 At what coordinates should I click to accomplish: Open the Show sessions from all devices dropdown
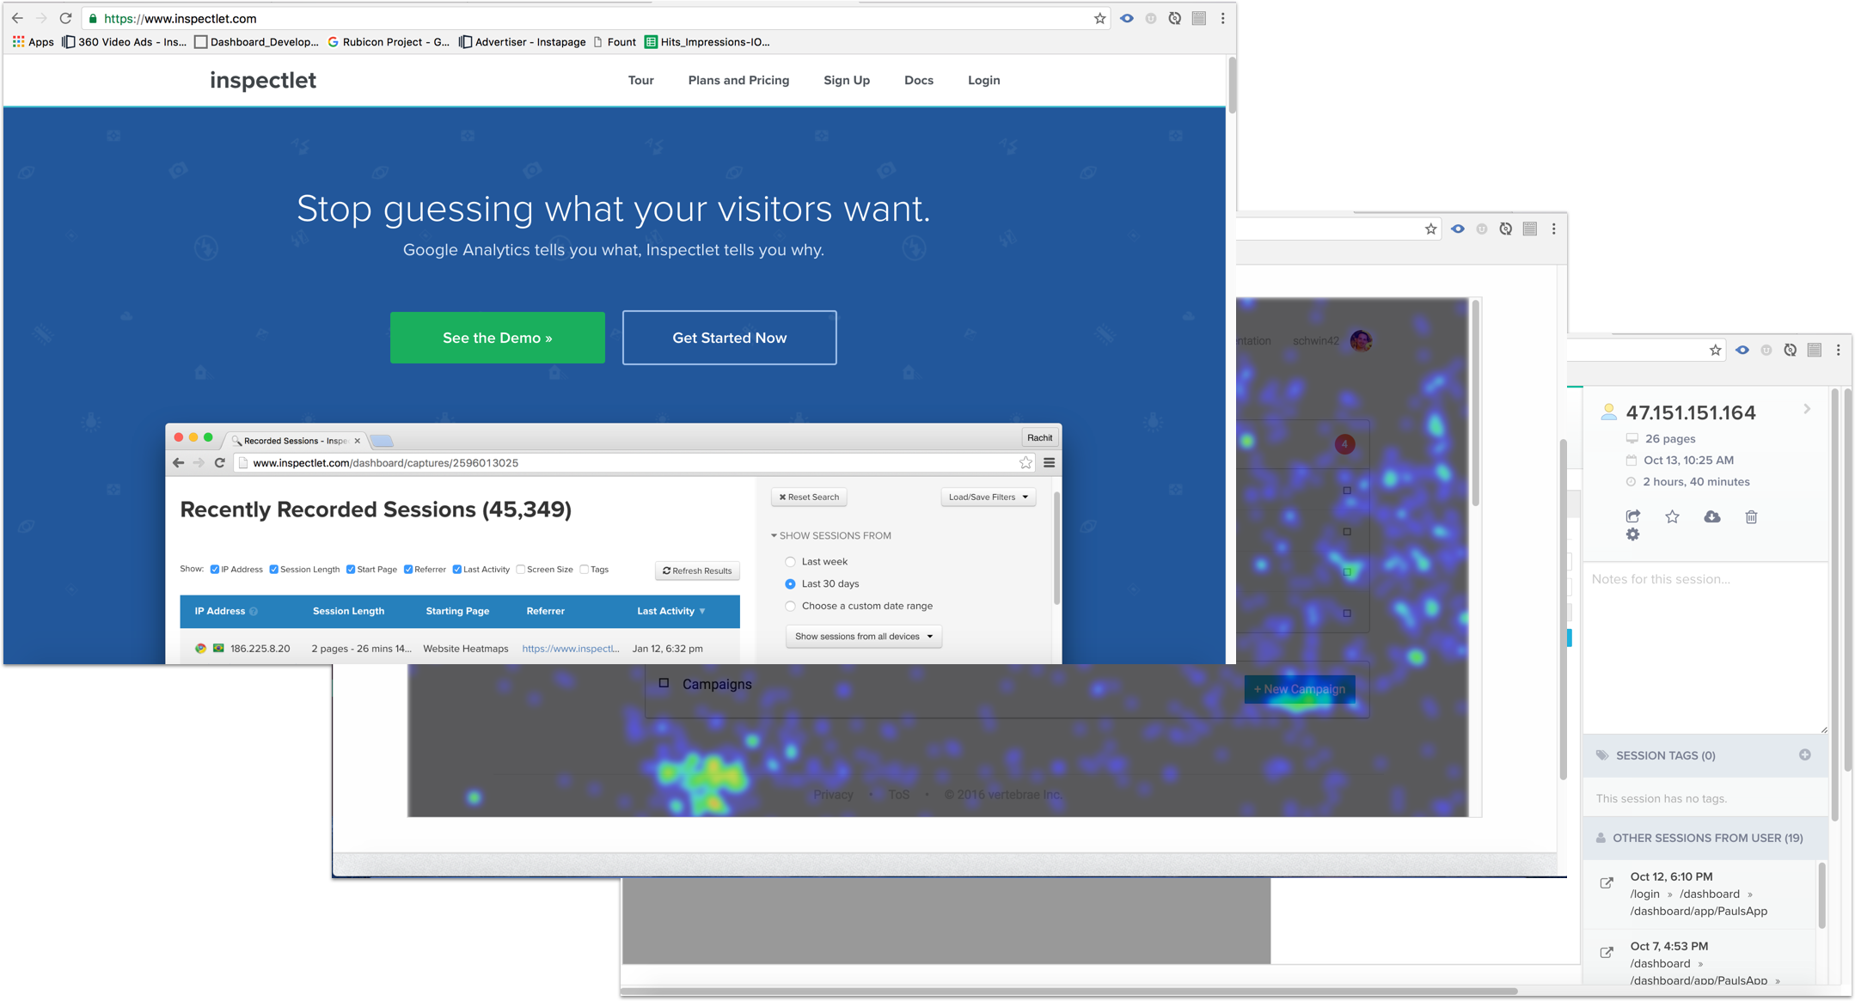[864, 637]
